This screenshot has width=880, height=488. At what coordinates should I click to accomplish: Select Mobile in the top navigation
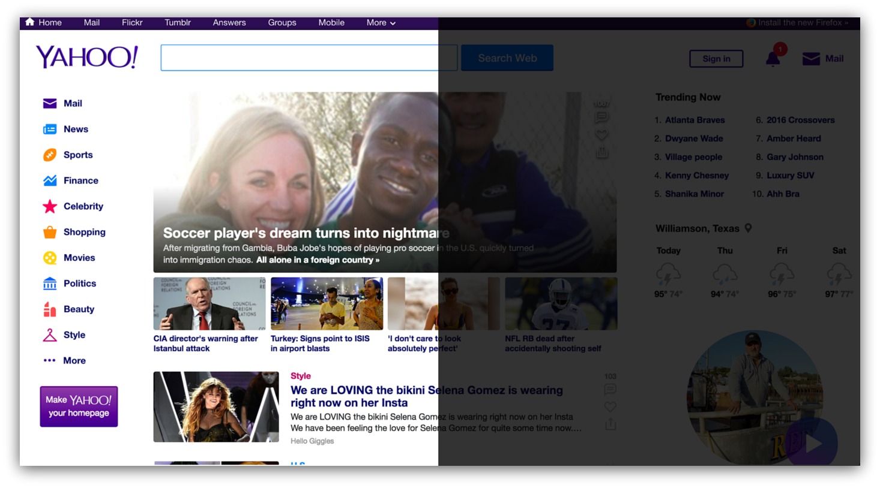point(331,23)
